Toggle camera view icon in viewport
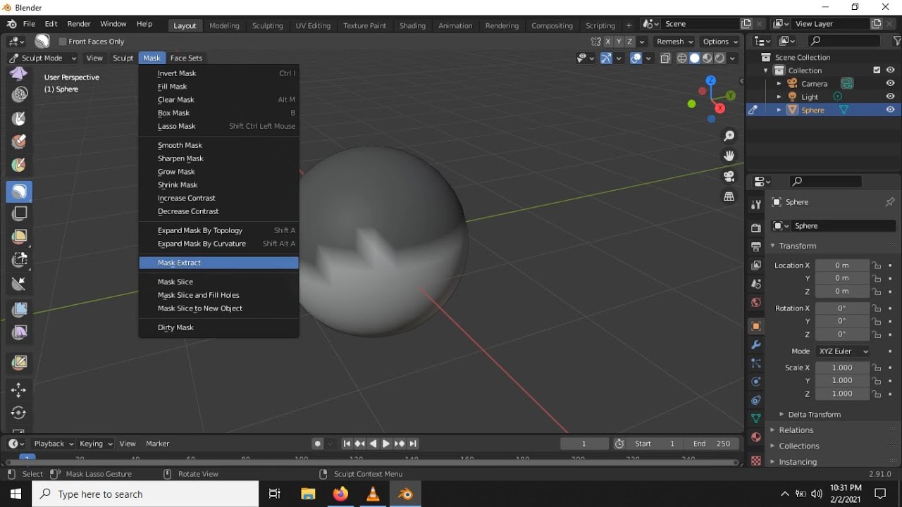This screenshot has height=507, width=902. tap(729, 176)
